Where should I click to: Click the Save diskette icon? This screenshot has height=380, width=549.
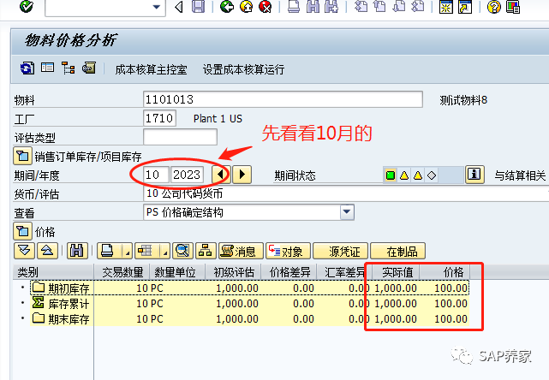point(199,6)
